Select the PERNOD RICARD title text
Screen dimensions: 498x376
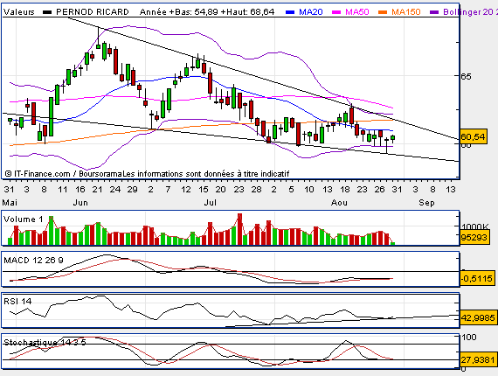[x=93, y=12]
